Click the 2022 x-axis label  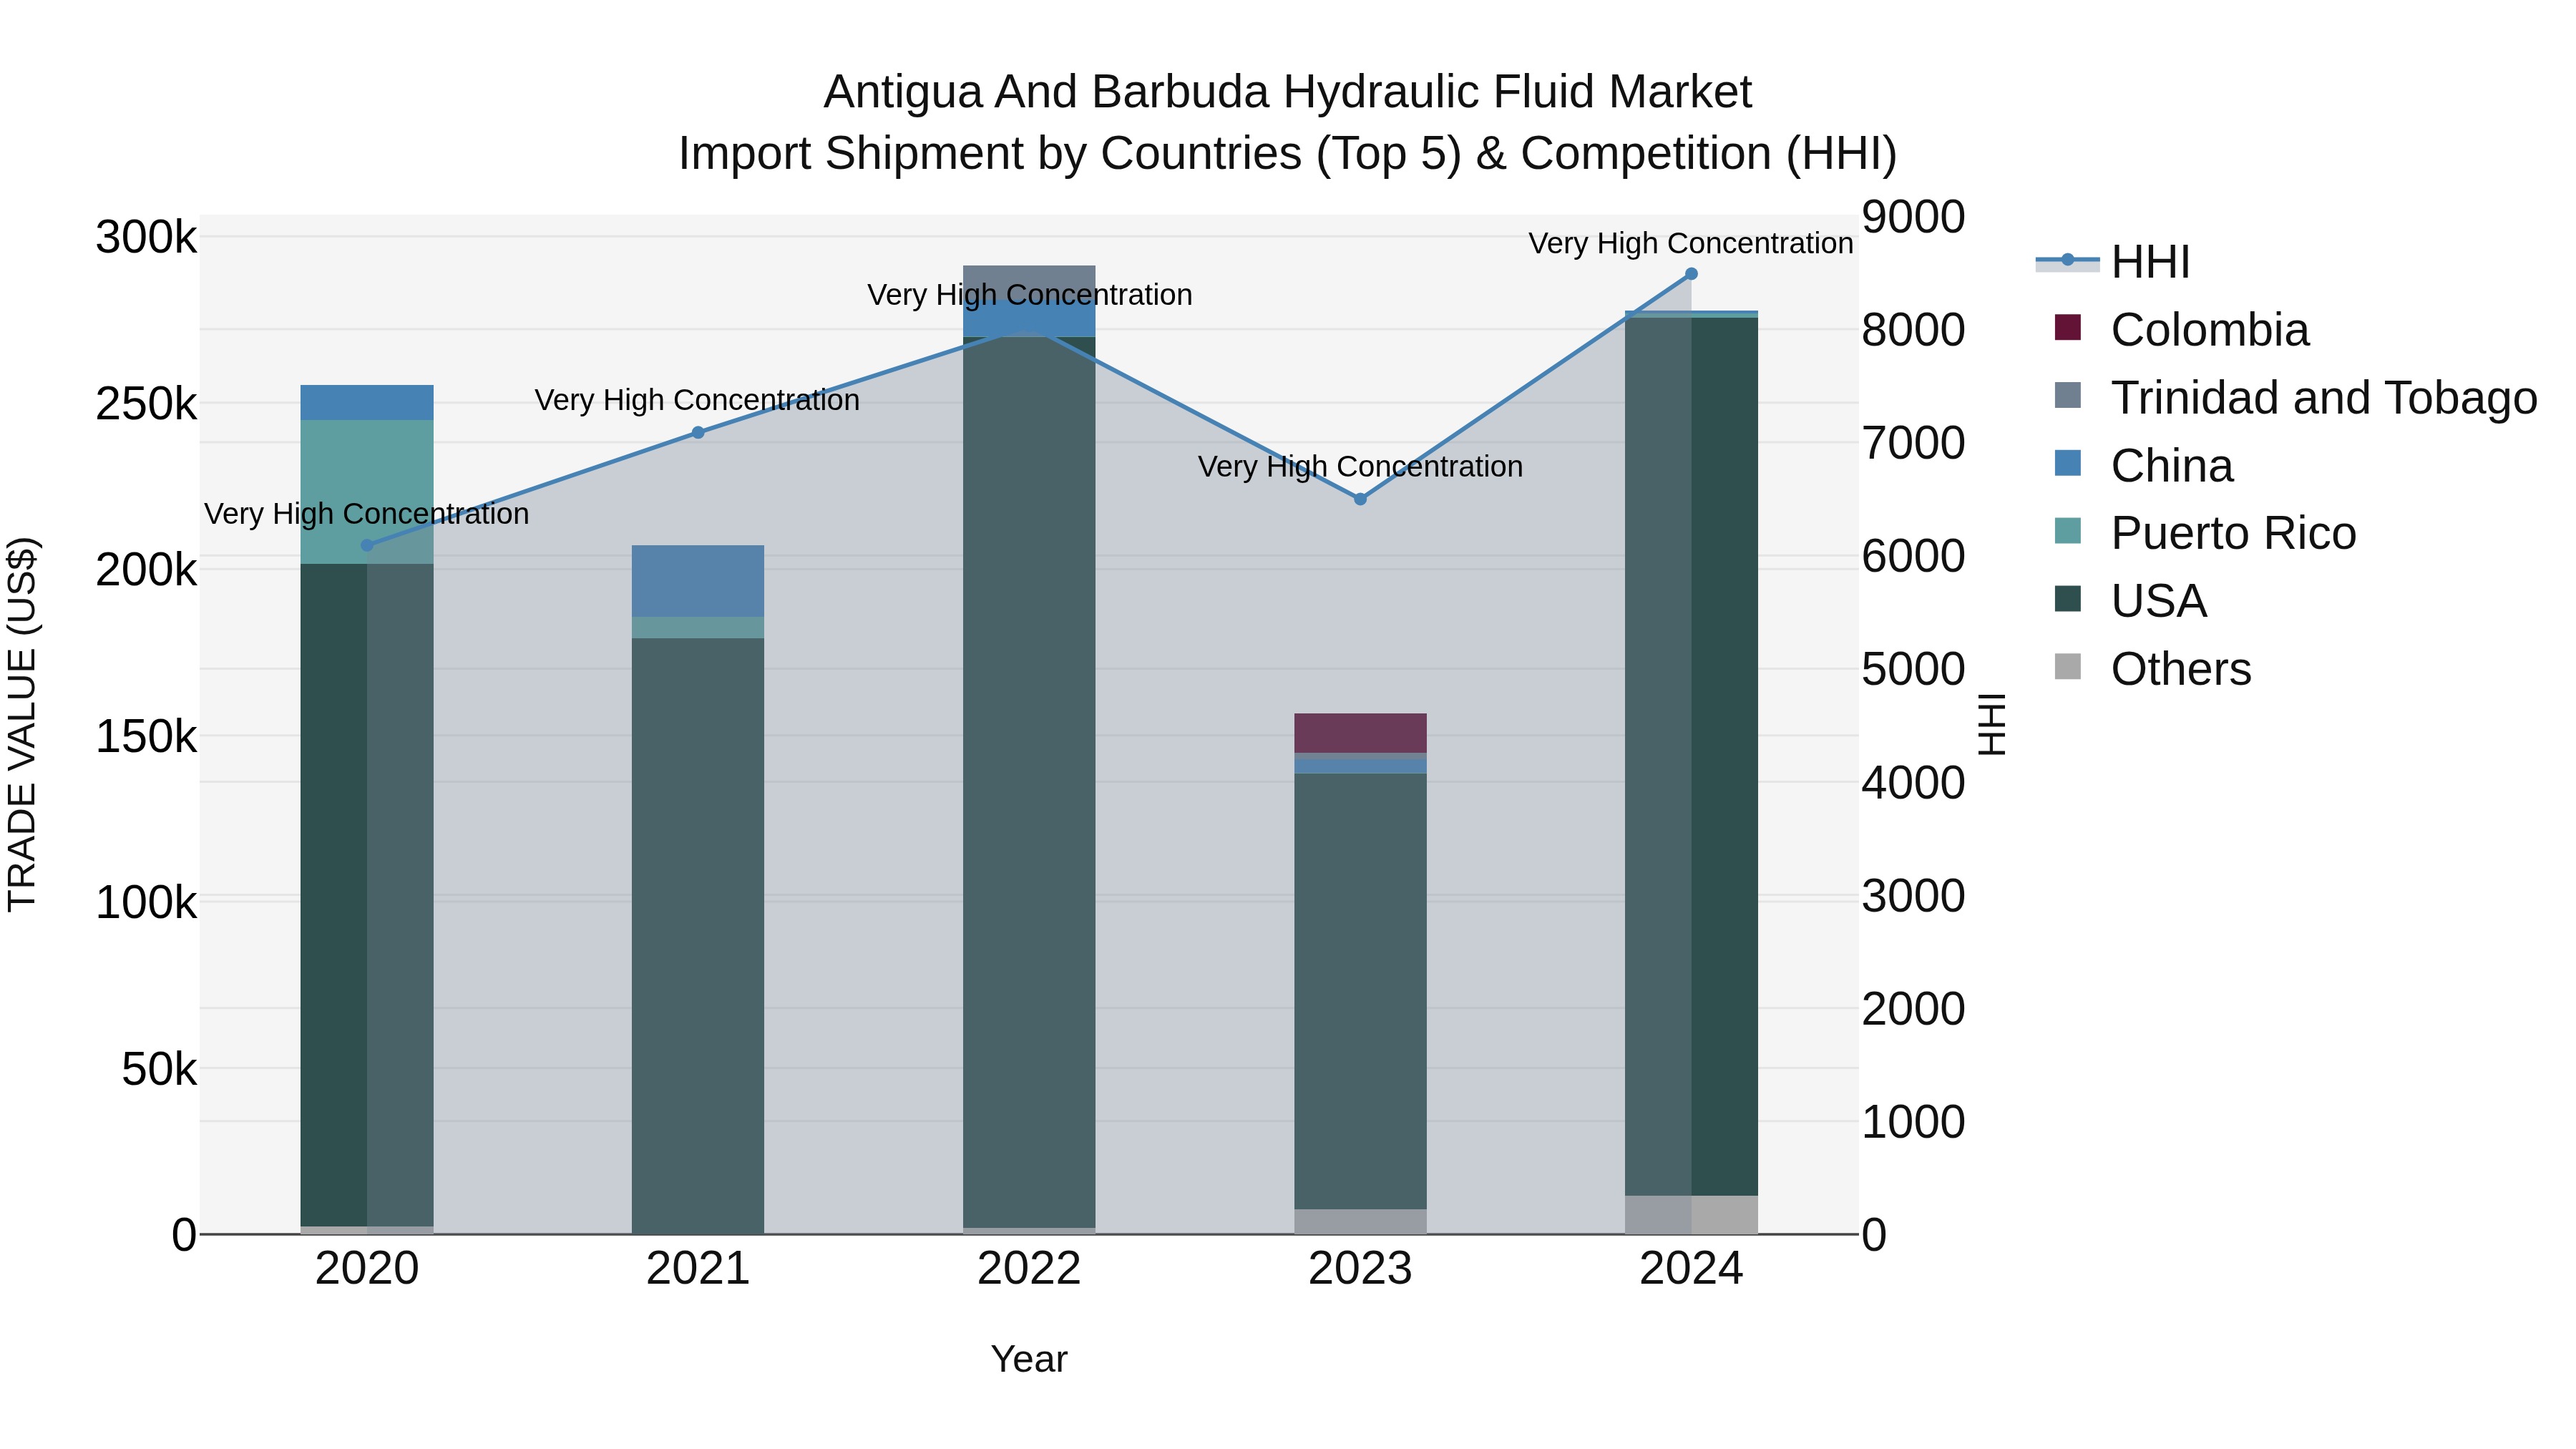click(1029, 1269)
